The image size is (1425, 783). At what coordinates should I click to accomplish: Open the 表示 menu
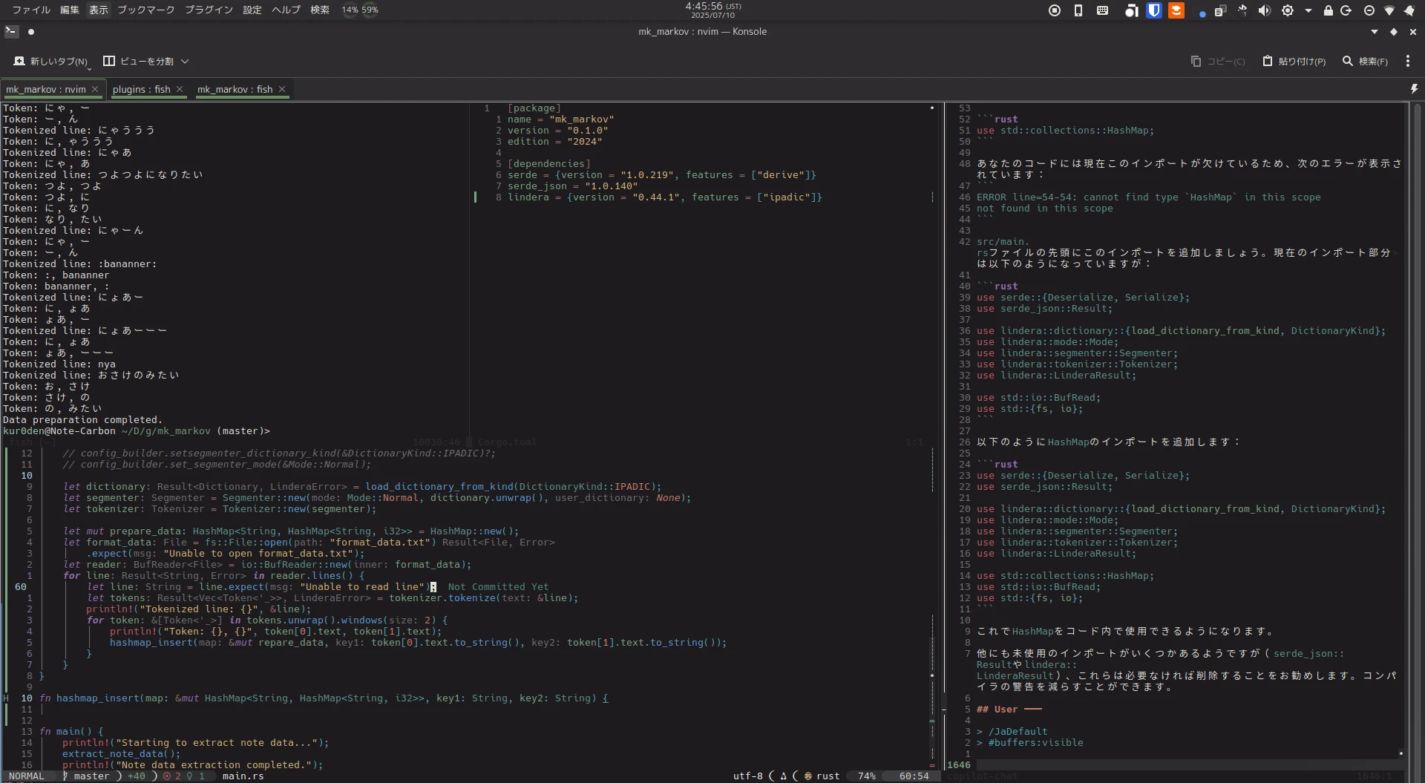tap(99, 10)
